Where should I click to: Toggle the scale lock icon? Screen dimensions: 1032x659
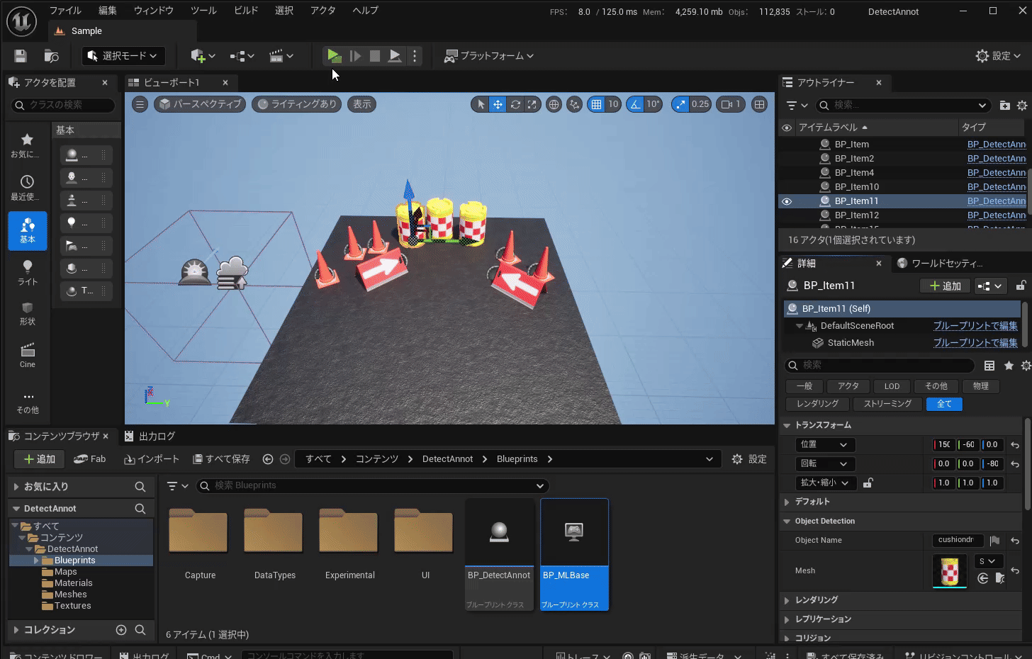coord(868,483)
